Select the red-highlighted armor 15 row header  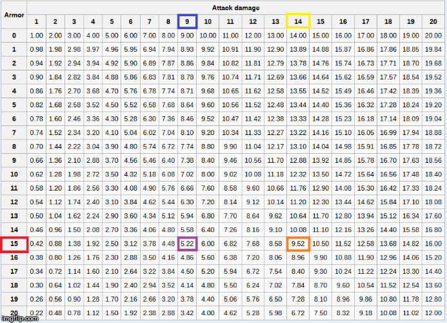click(x=14, y=244)
